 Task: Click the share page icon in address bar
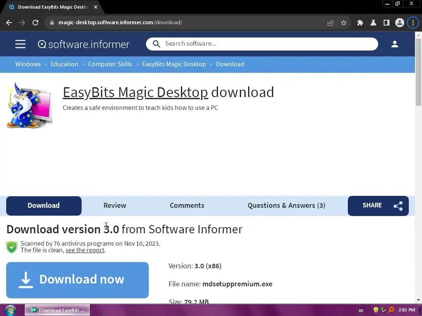331,23
